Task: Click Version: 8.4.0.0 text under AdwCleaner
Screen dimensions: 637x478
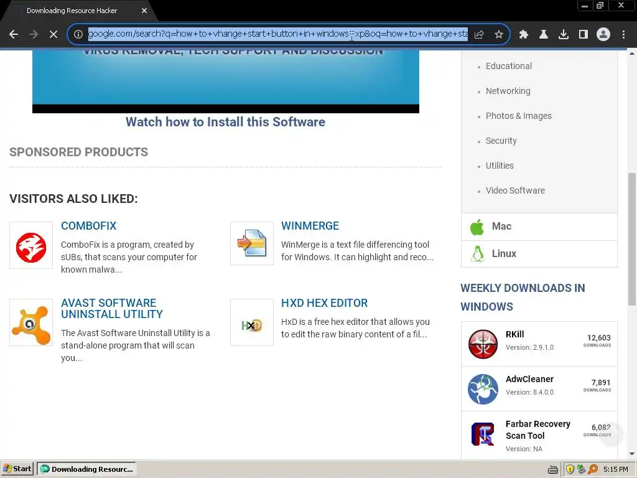Action: click(529, 392)
